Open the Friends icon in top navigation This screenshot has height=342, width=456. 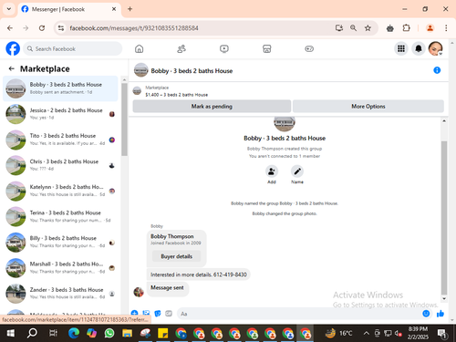(x=181, y=48)
